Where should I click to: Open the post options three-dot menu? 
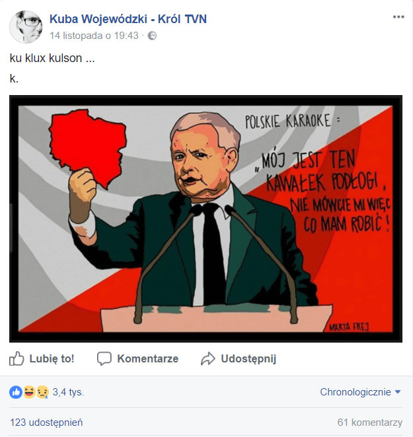[398, 17]
